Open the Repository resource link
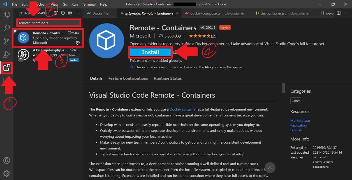 click(x=299, y=125)
